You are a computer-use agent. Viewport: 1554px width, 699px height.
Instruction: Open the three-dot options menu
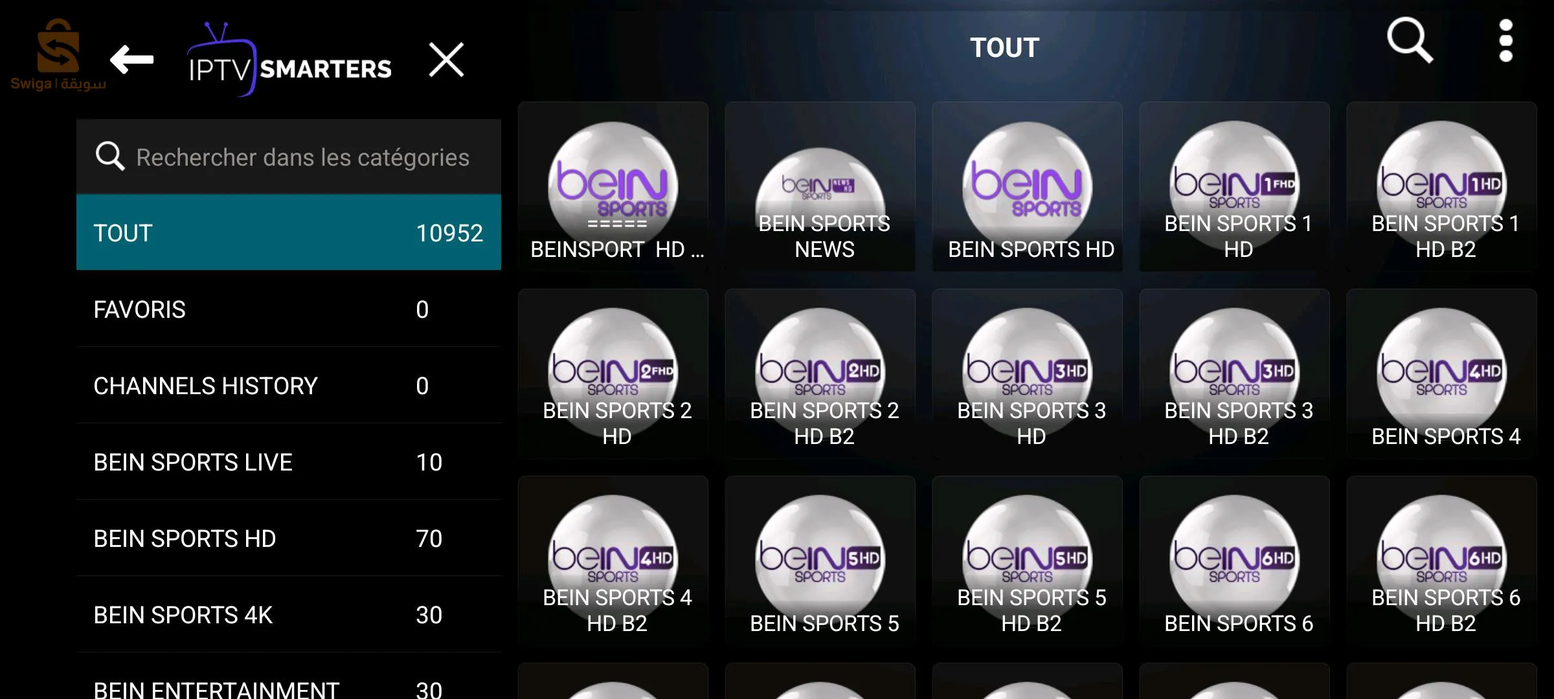[x=1506, y=40]
